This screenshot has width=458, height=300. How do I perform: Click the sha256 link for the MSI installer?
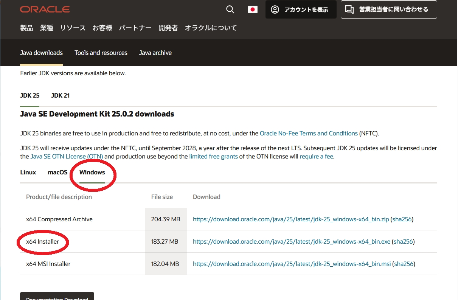click(x=404, y=264)
